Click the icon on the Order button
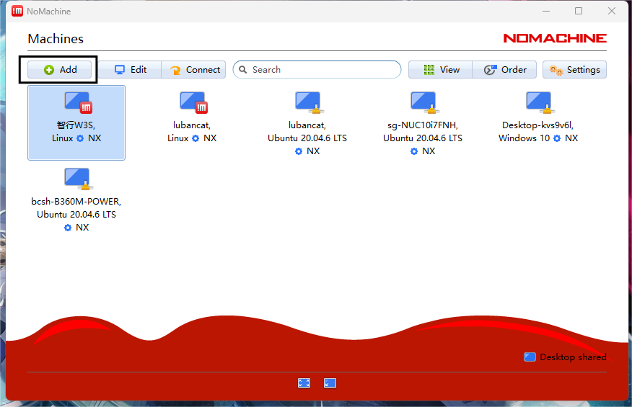Viewport: 632px width, 407px height. point(490,70)
